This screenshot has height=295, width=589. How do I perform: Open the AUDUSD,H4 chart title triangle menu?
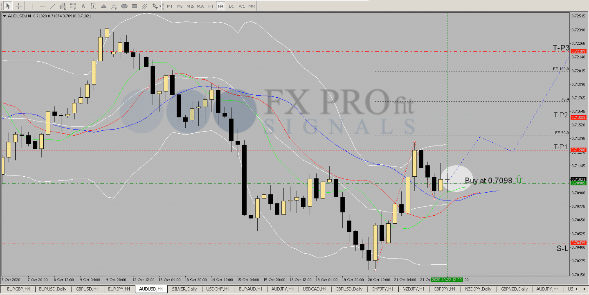click(4, 16)
